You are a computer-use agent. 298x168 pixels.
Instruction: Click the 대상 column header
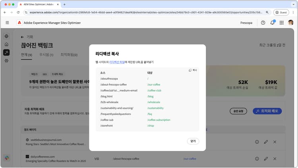[150, 73]
